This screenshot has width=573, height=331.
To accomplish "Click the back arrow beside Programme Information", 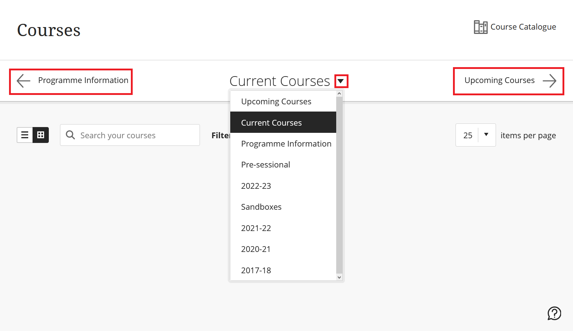I will tap(23, 80).
